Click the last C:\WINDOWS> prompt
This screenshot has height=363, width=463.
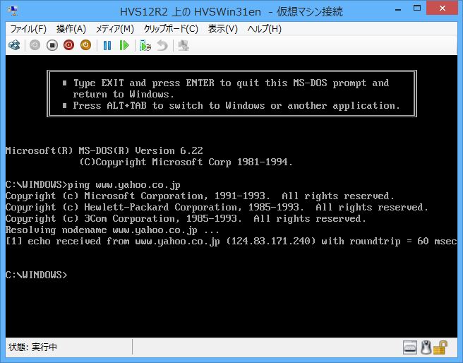36,275
